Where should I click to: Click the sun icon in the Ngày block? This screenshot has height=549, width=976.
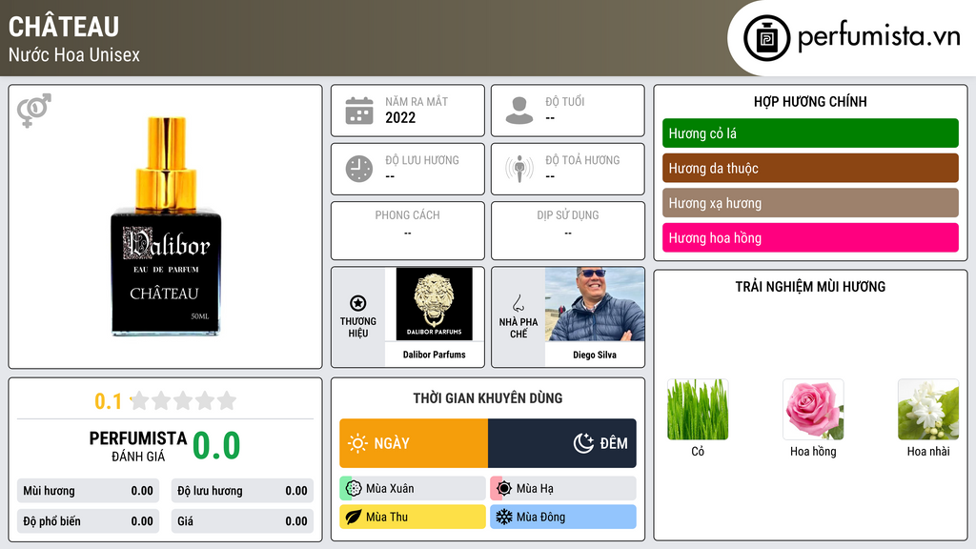click(x=357, y=443)
